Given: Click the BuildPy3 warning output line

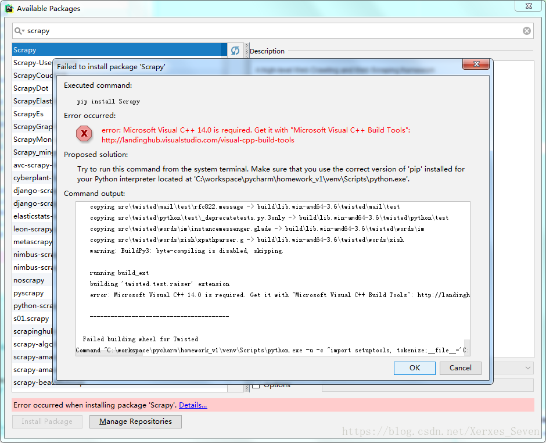Looking at the screenshot, I should click(x=186, y=251).
